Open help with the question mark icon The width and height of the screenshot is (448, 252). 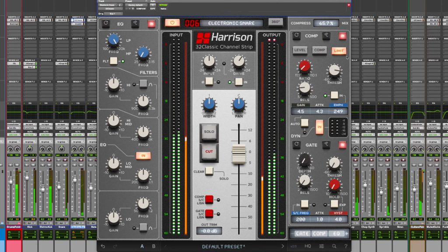pos(346,246)
